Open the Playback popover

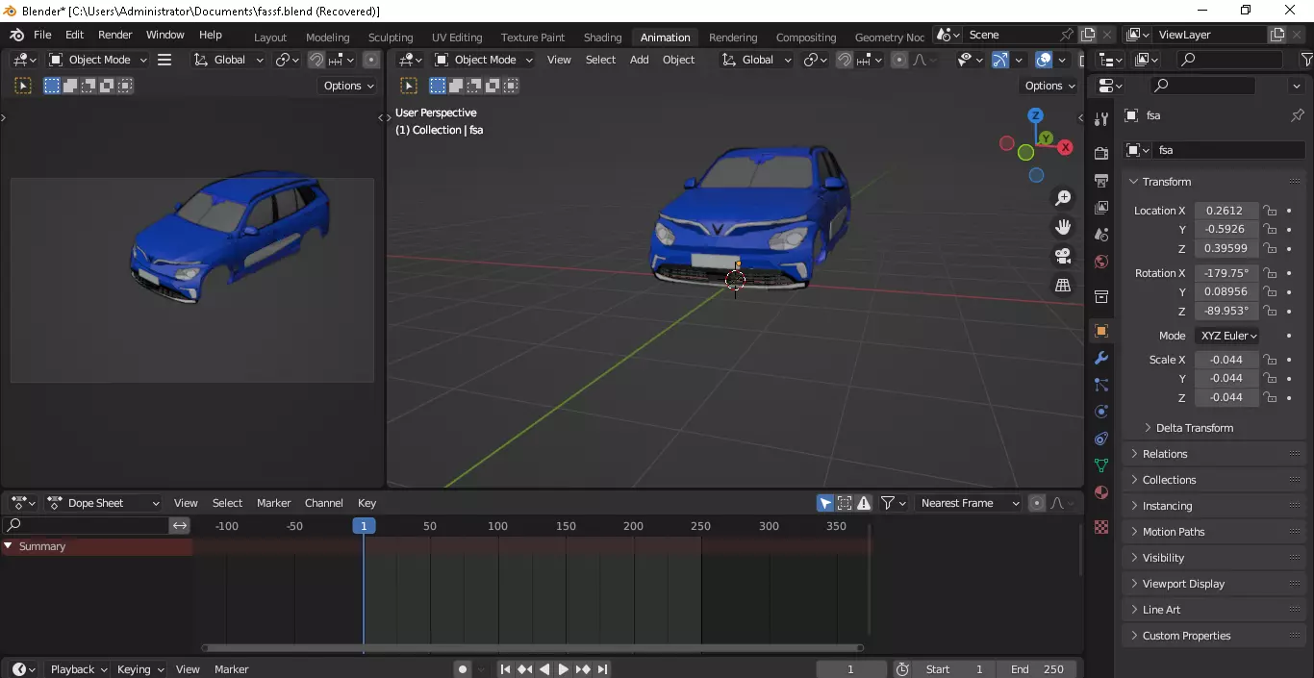[78, 669]
